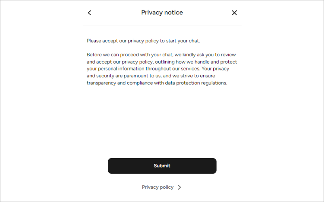Screen dimensions: 324x202
Task: Click the empty area above the Submit button
Action: tap(162, 122)
